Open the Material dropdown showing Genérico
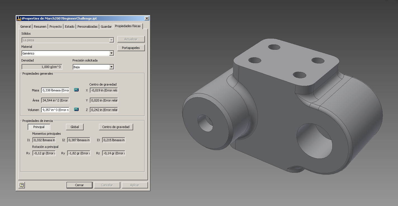398x206 pixels. (111, 53)
